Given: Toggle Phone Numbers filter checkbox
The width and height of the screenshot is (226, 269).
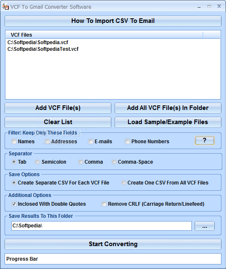Looking at the screenshot, I should pyautogui.click(x=127, y=141).
